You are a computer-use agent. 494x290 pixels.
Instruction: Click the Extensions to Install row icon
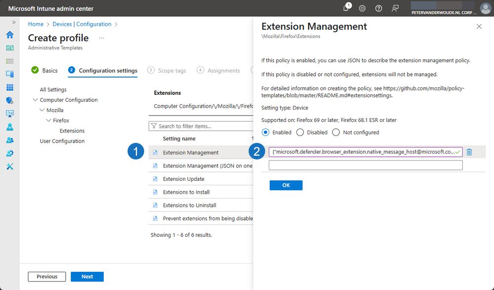click(155, 192)
